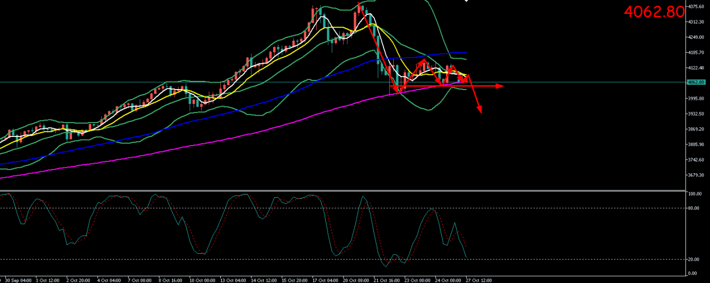710x283 pixels.
Task: Click the 17 Oct 04:00 time label
Action: pos(325,280)
